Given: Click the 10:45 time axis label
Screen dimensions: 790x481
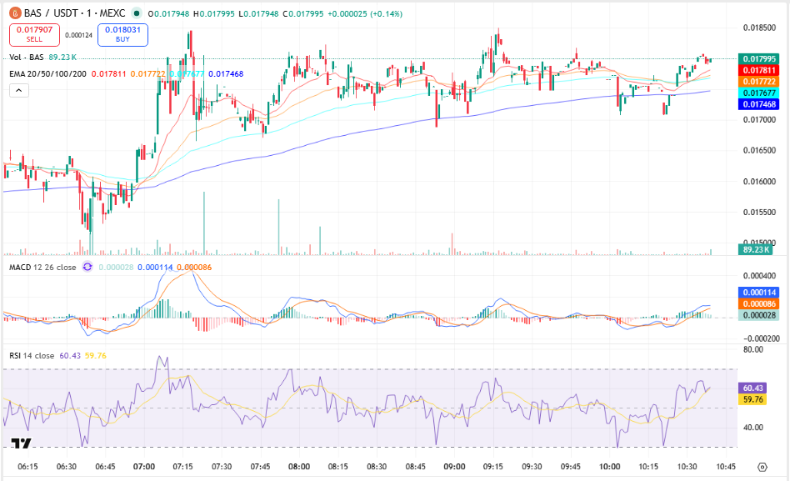Looking at the screenshot, I should click(726, 467).
